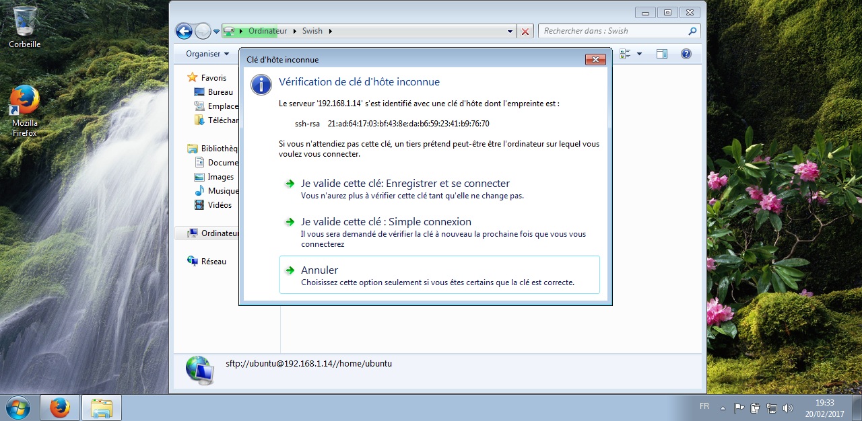Choose 'Enregistrer et se connecter' key option
The width and height of the screenshot is (862, 421).
[x=405, y=184]
